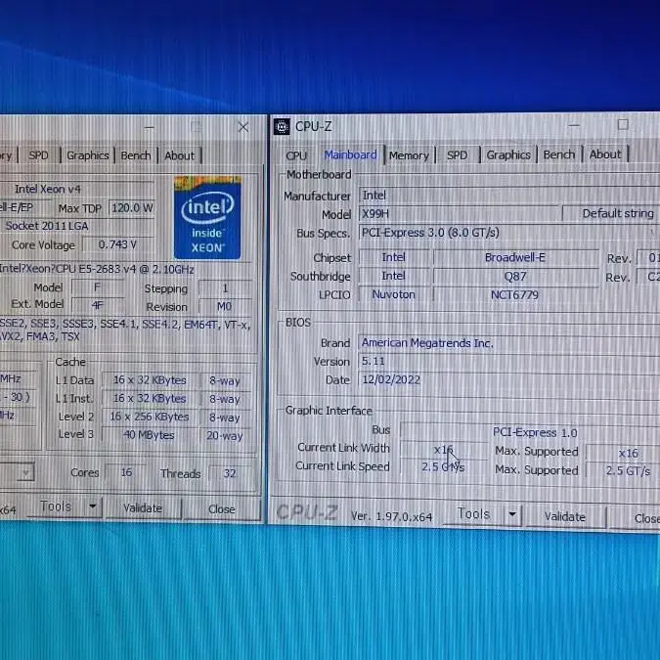Click Ext. Model value 4F
This screenshot has height=660, width=660.
click(97, 305)
